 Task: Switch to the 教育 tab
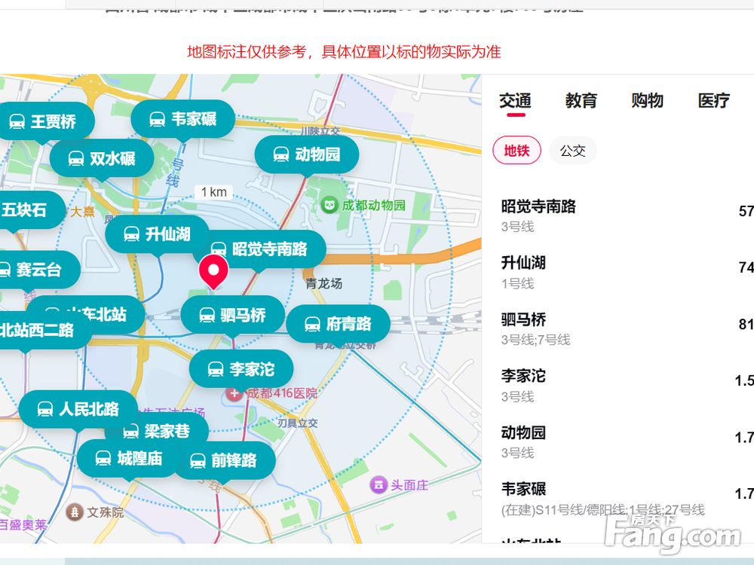pyautogui.click(x=581, y=101)
